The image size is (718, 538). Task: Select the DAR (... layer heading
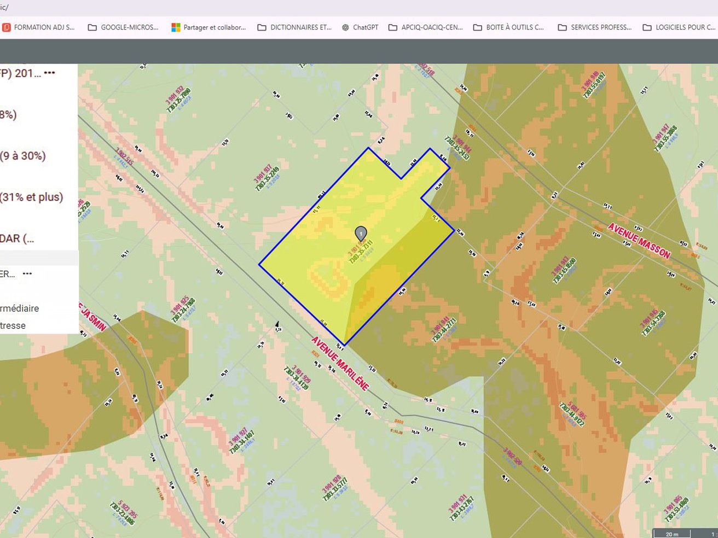coord(17,238)
